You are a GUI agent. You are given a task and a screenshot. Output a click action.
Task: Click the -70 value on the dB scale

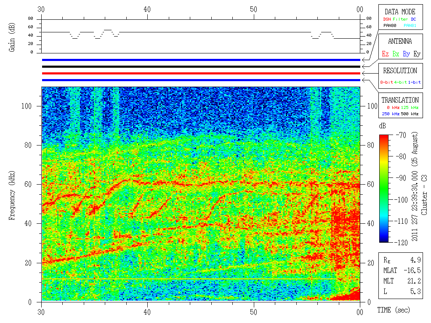click(401, 135)
